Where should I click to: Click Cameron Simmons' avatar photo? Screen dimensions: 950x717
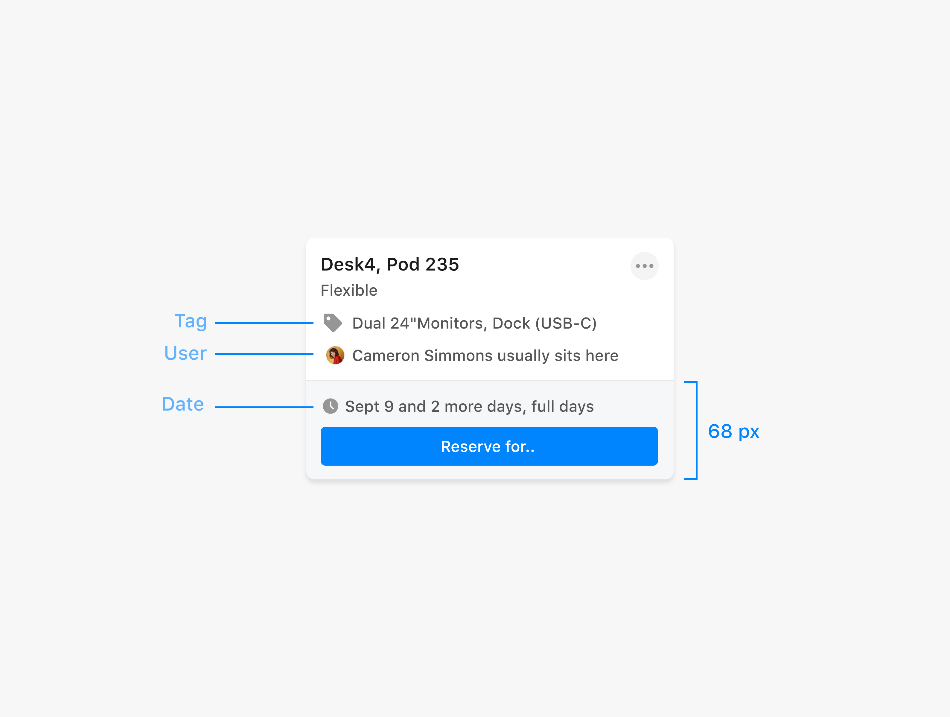tap(335, 355)
